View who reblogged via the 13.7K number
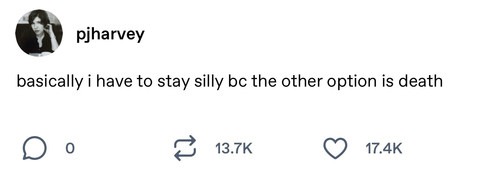The width and height of the screenshot is (477, 187). click(233, 148)
